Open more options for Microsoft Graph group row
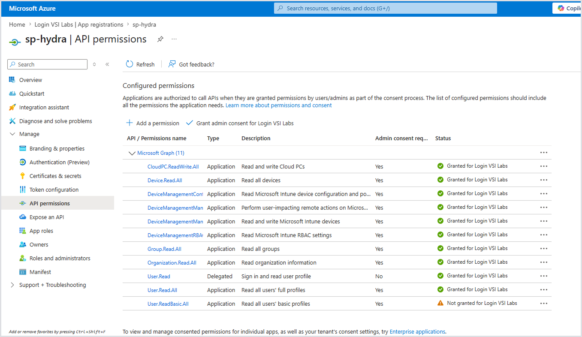The width and height of the screenshot is (582, 337). click(x=544, y=153)
